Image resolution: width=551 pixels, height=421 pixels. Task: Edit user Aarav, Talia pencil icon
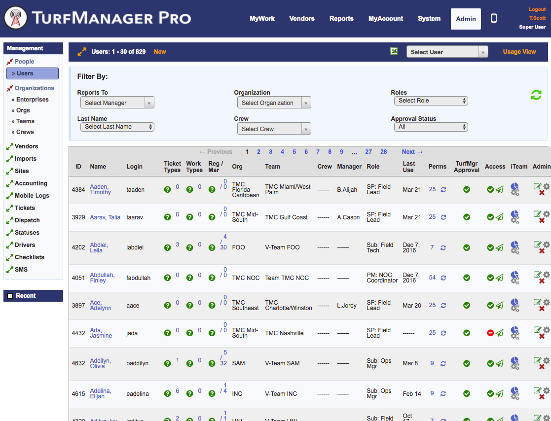(x=537, y=214)
